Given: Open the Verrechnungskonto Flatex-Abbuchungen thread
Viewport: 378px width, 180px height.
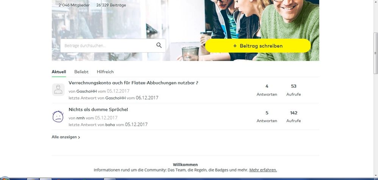Looking at the screenshot, I should [133, 83].
